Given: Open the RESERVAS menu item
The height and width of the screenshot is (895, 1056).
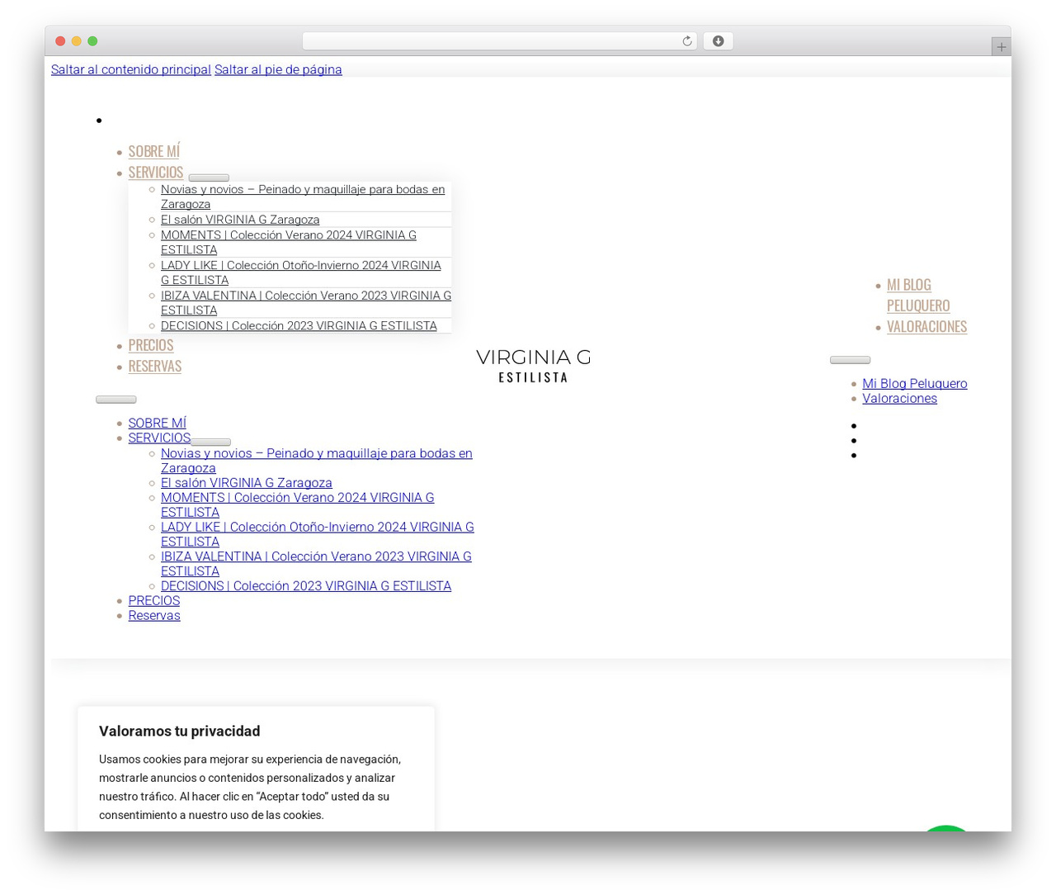Looking at the screenshot, I should tap(154, 366).
